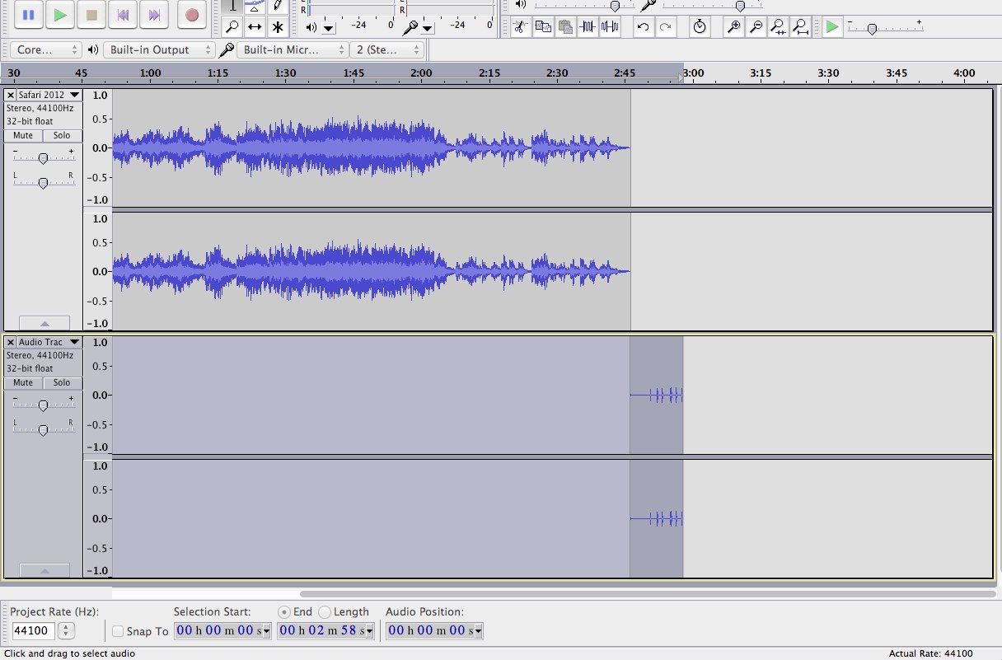Click the Fit Project zoom icon

coord(800,27)
